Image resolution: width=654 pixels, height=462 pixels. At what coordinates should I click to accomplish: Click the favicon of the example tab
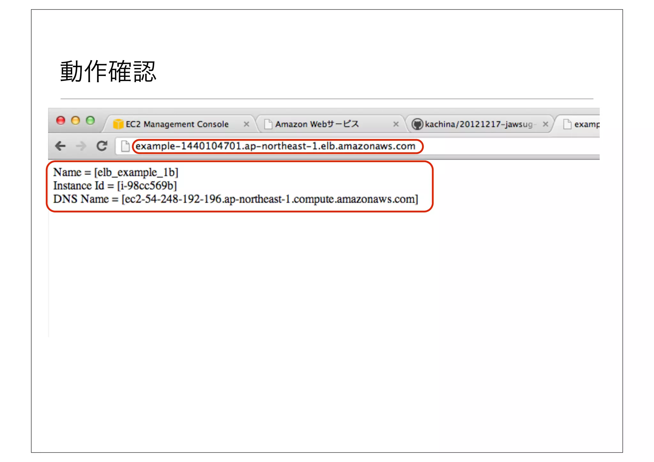click(x=567, y=124)
